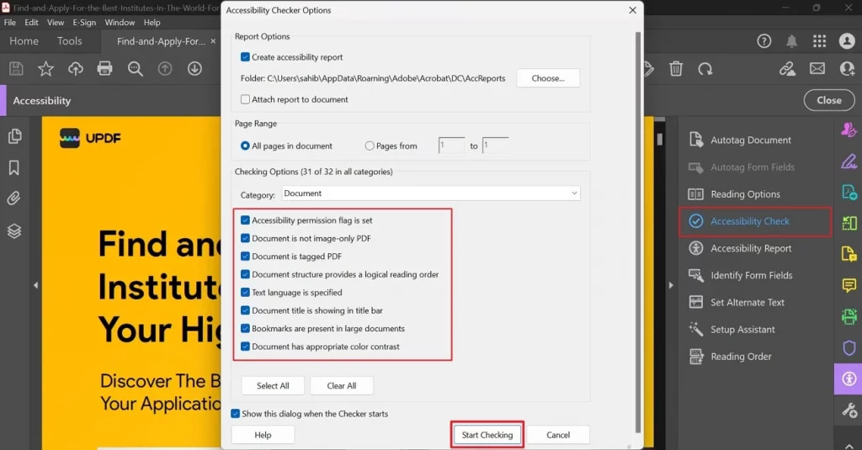Click the magnifier search icon in toolbar

pyautogui.click(x=136, y=69)
